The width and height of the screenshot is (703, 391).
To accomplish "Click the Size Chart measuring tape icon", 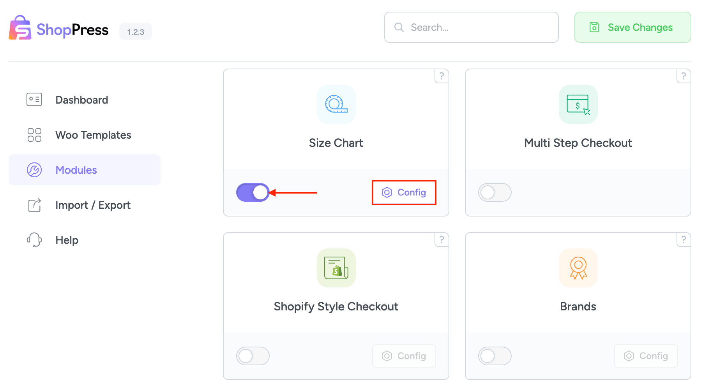I will pos(336,104).
